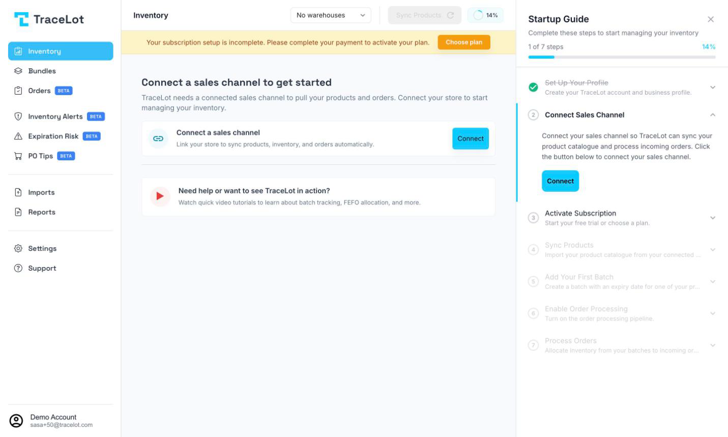Screen dimensions: 728x437
Task: Click the Demo Account avatar icon
Action: (16, 421)
